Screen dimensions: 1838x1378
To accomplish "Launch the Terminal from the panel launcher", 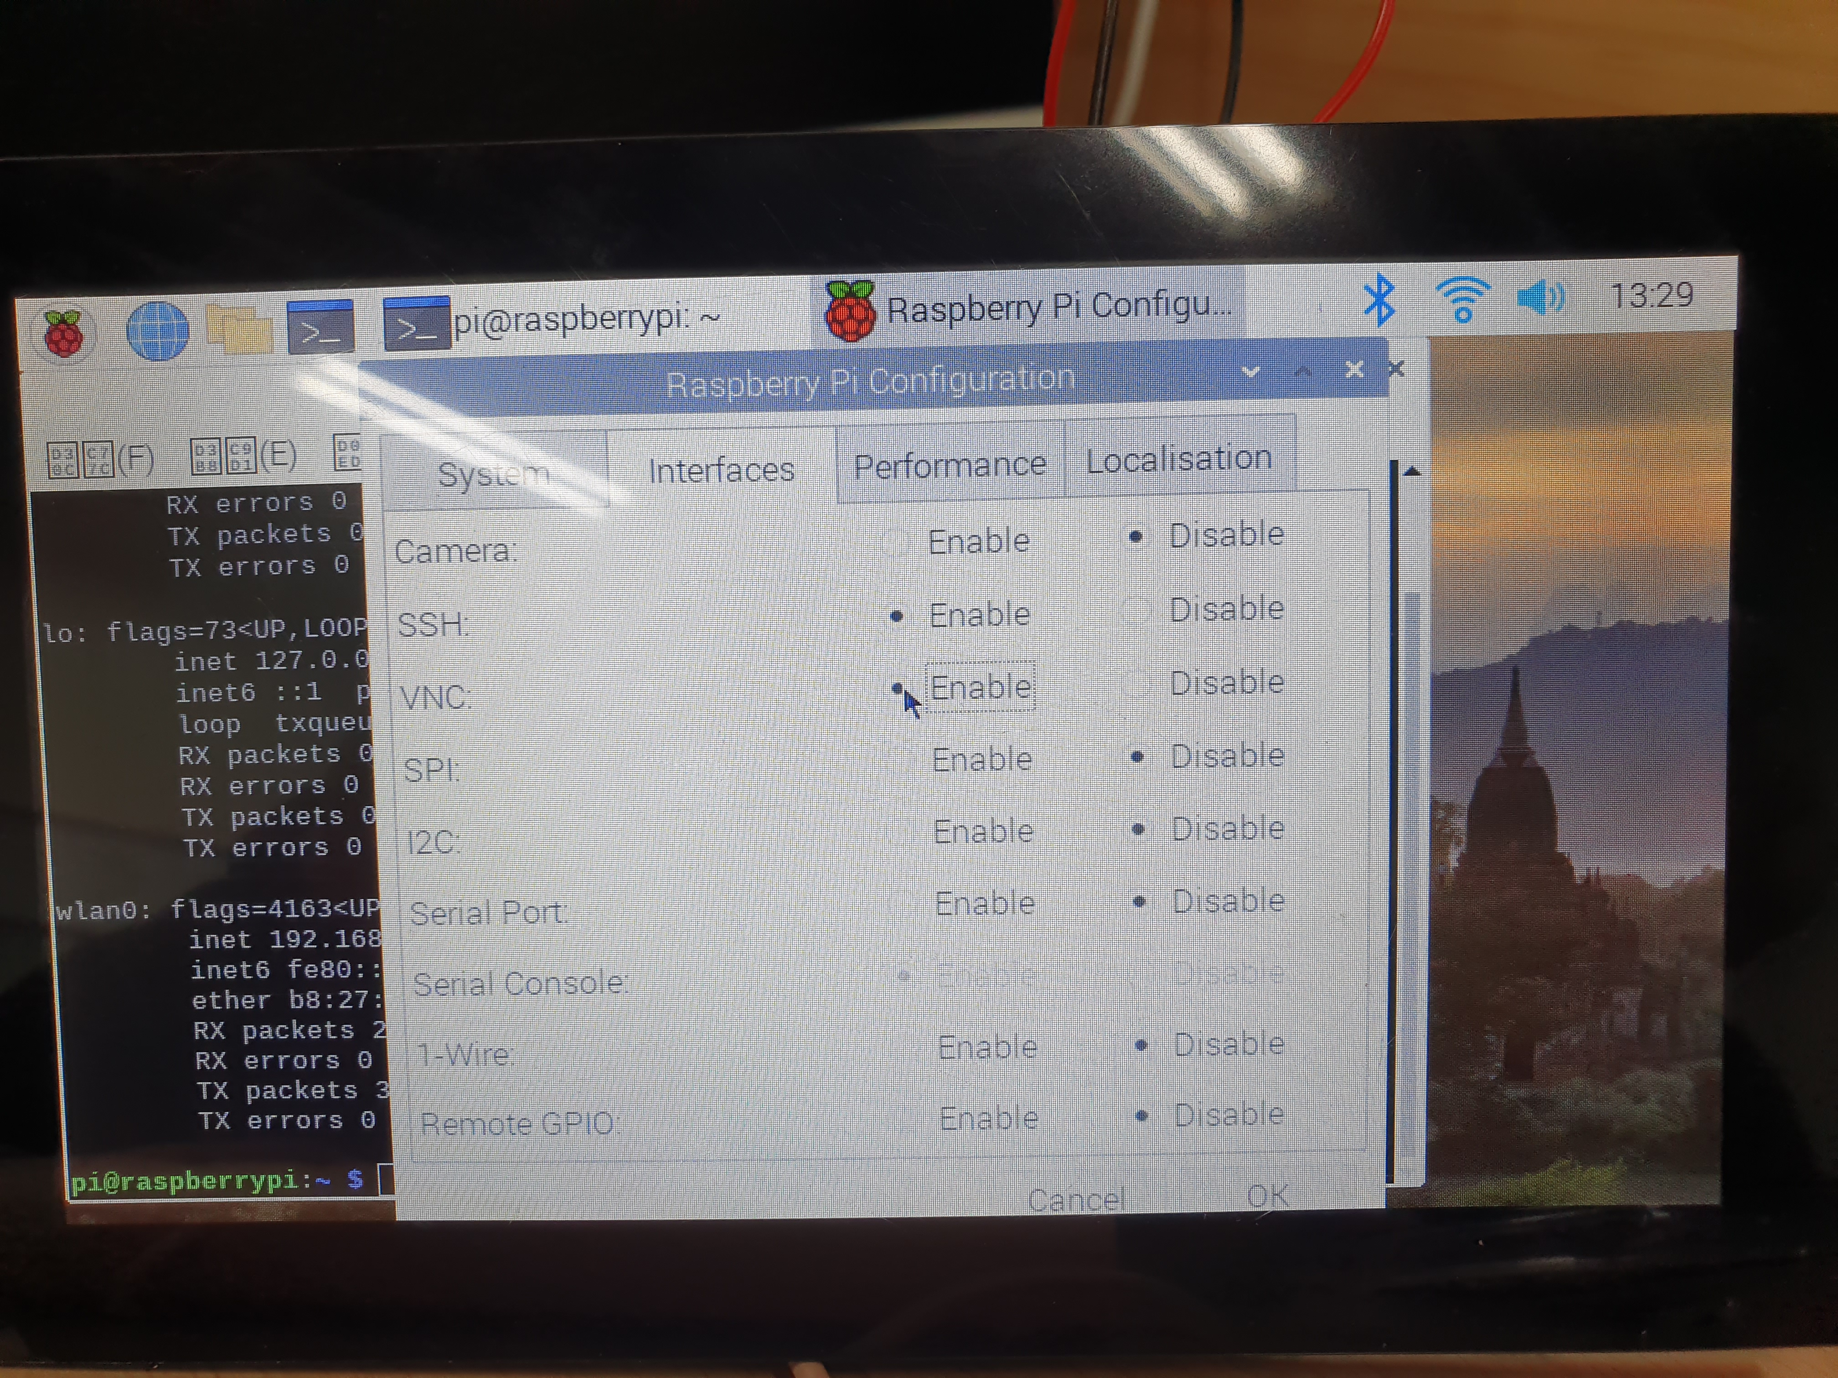I will [320, 326].
